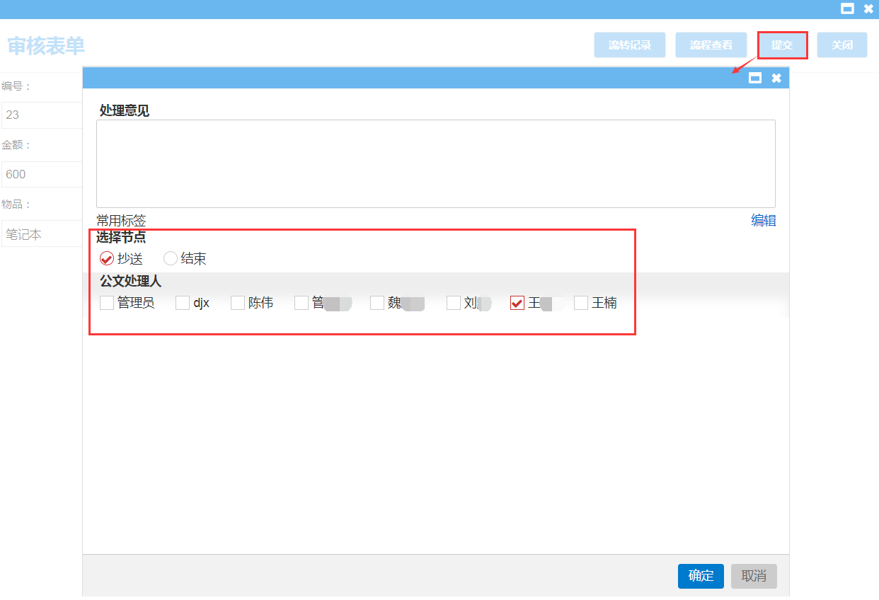Screen dimensions: 879x600
Task: Check the 王楠 checkbox
Action: (x=581, y=303)
